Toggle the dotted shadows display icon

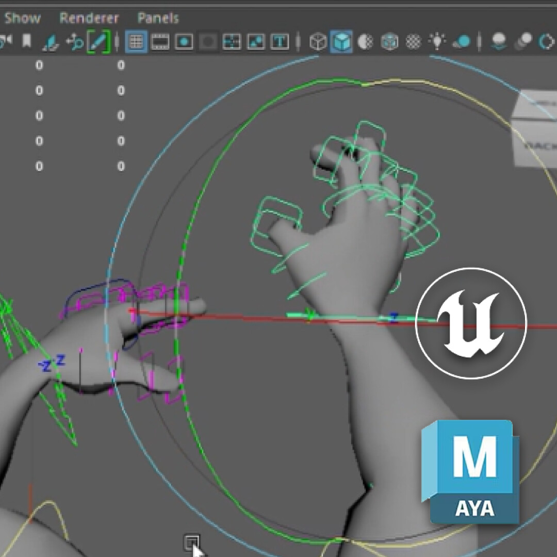click(413, 42)
